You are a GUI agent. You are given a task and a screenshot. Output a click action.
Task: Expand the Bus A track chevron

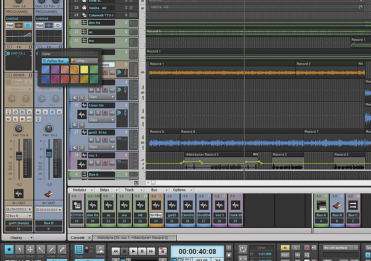tap(126, 174)
